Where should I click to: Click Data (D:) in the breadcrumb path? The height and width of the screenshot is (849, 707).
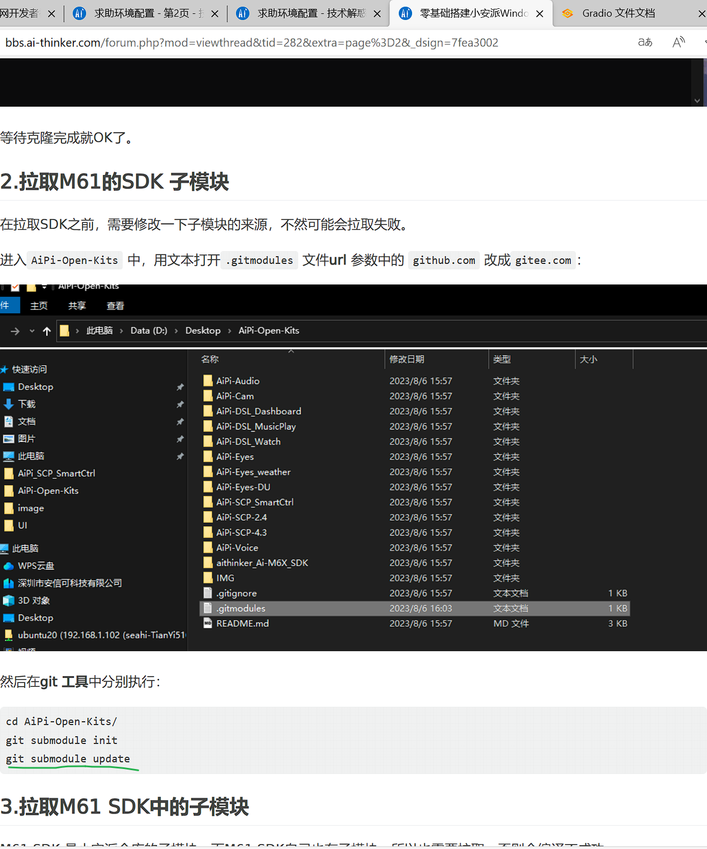[x=149, y=331]
